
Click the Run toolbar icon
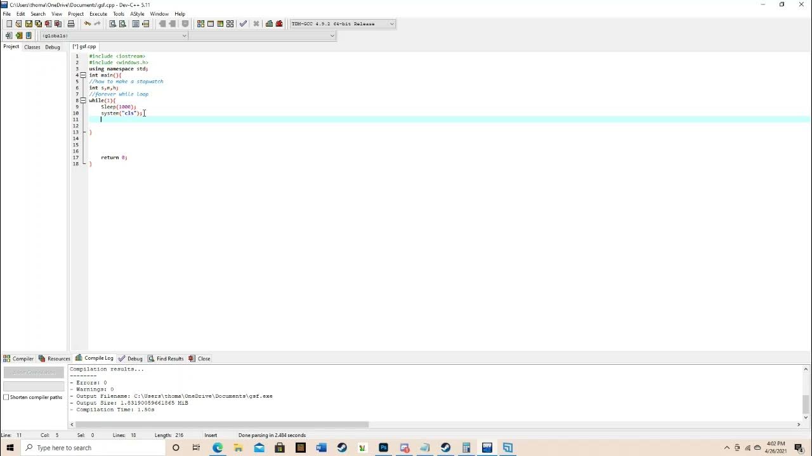click(x=211, y=24)
